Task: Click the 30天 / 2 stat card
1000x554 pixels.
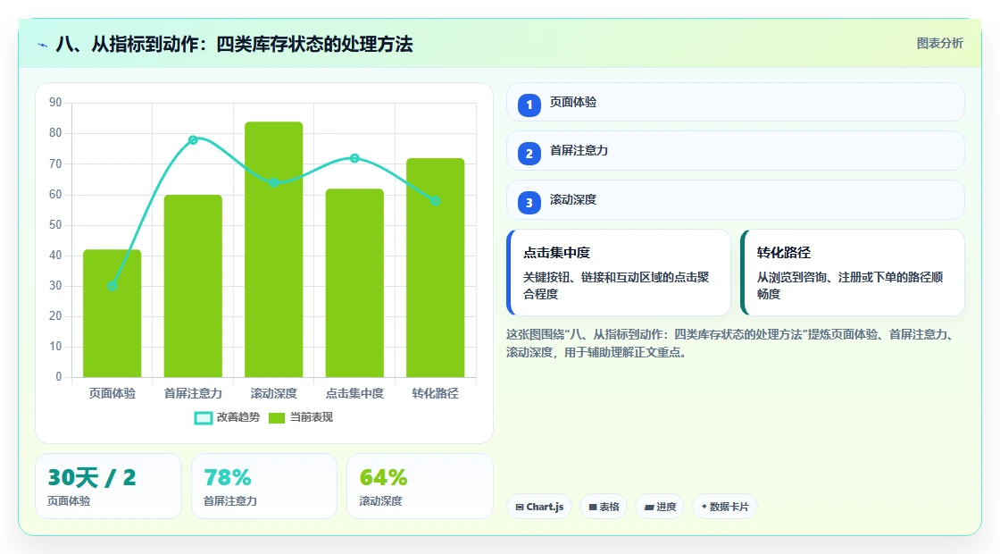Action: pyautogui.click(x=108, y=486)
